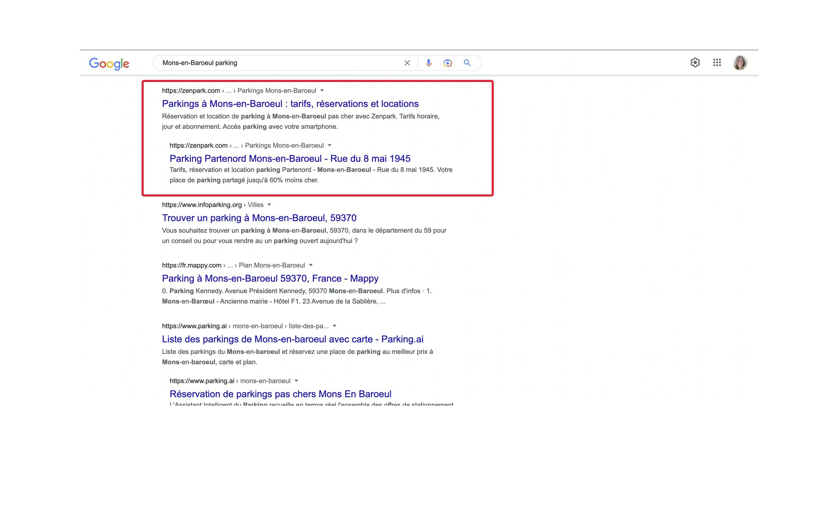Open 'Réservation de parkings pas chers Mons En Baroeul'

click(x=280, y=394)
